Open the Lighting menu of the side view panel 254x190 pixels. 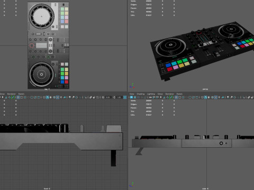151,94
